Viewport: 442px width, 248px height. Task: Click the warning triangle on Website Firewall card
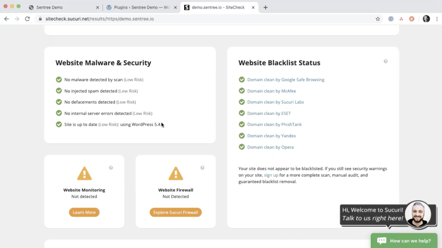pyautogui.click(x=176, y=173)
